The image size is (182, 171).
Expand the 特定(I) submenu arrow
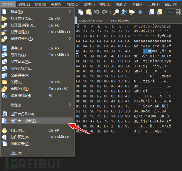70,105
